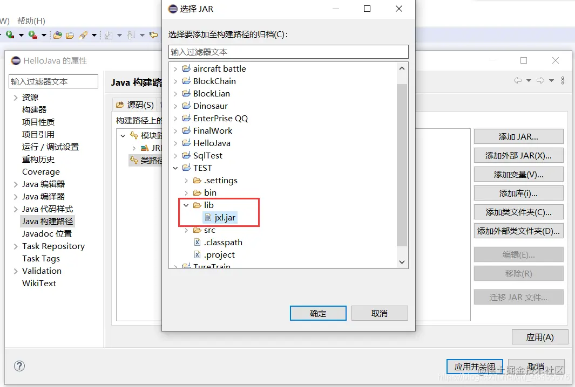The image size is (575, 387).
Task: Click the 确定 button
Action: tap(318, 313)
